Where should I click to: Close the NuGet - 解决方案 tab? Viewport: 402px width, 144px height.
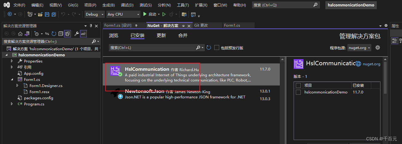[x=189, y=26]
